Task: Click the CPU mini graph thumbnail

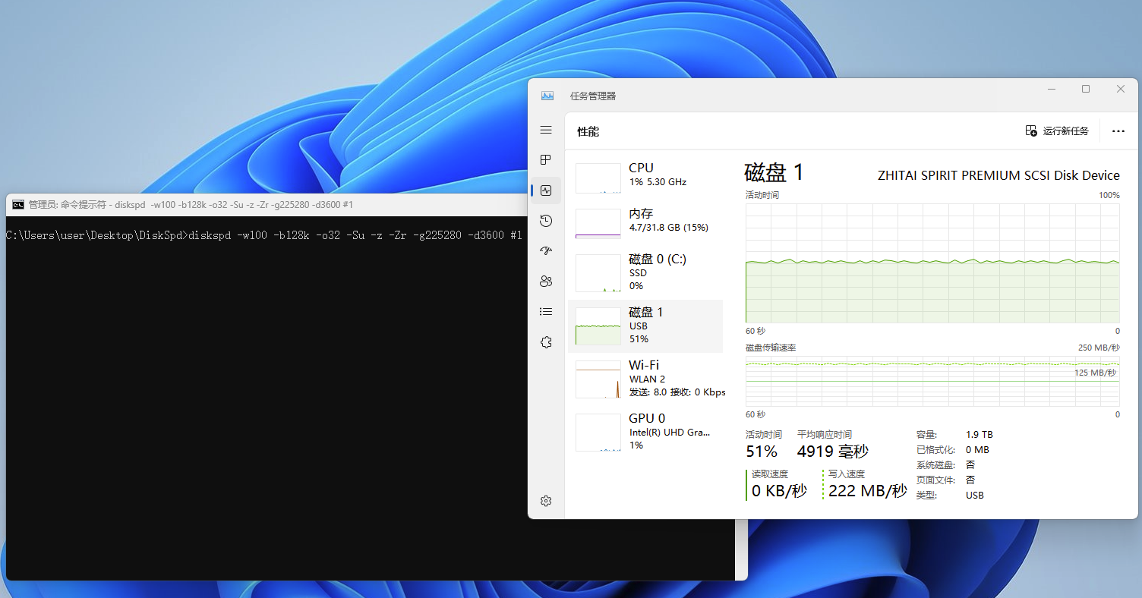Action: point(598,178)
